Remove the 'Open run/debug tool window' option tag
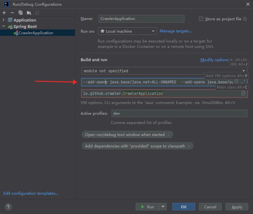This screenshot has height=214, width=253. (169, 135)
